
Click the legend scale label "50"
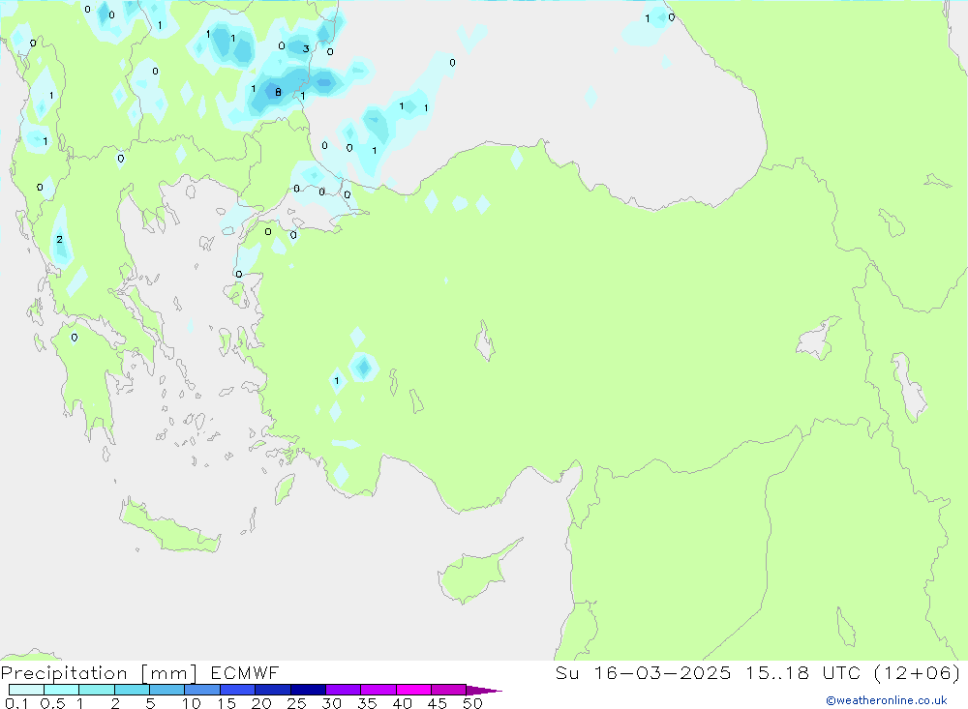tap(472, 703)
